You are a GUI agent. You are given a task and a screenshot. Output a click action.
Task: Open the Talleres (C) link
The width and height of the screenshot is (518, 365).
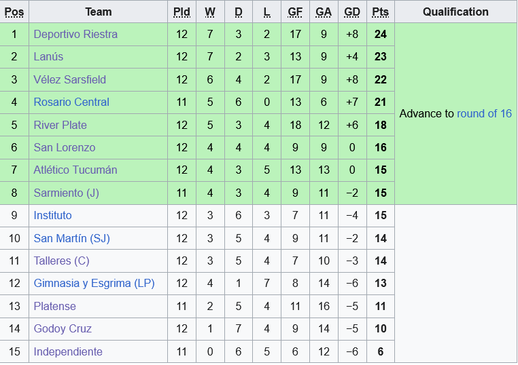tap(61, 261)
